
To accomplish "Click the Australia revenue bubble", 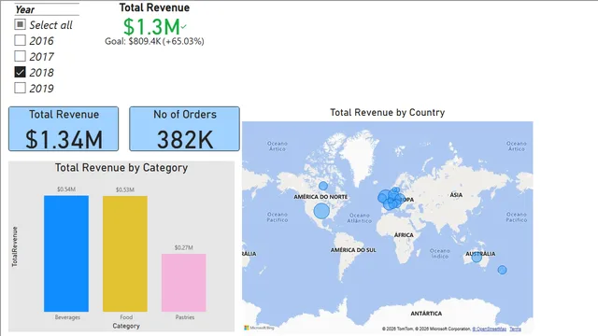I will pyautogui.click(x=477, y=258).
